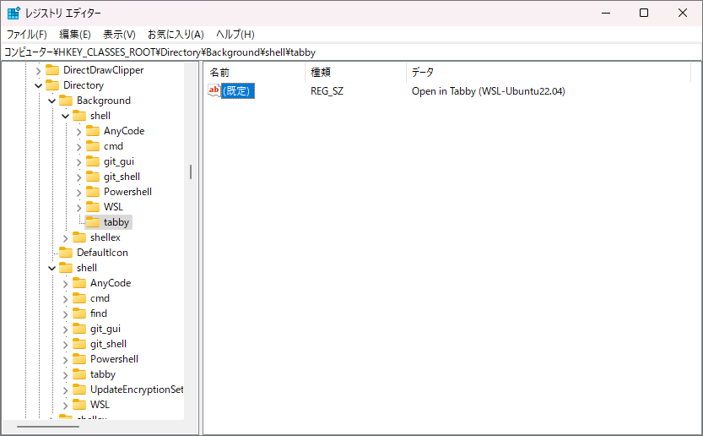Expand WSL under Background shell
This screenshot has height=436, width=703.
(79, 208)
